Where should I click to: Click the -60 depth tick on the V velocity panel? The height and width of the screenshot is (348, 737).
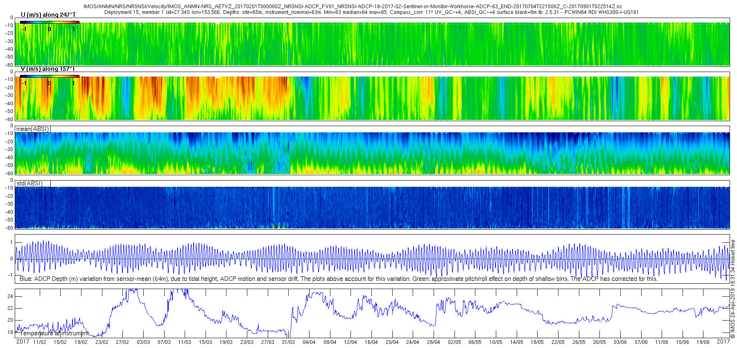(9, 119)
